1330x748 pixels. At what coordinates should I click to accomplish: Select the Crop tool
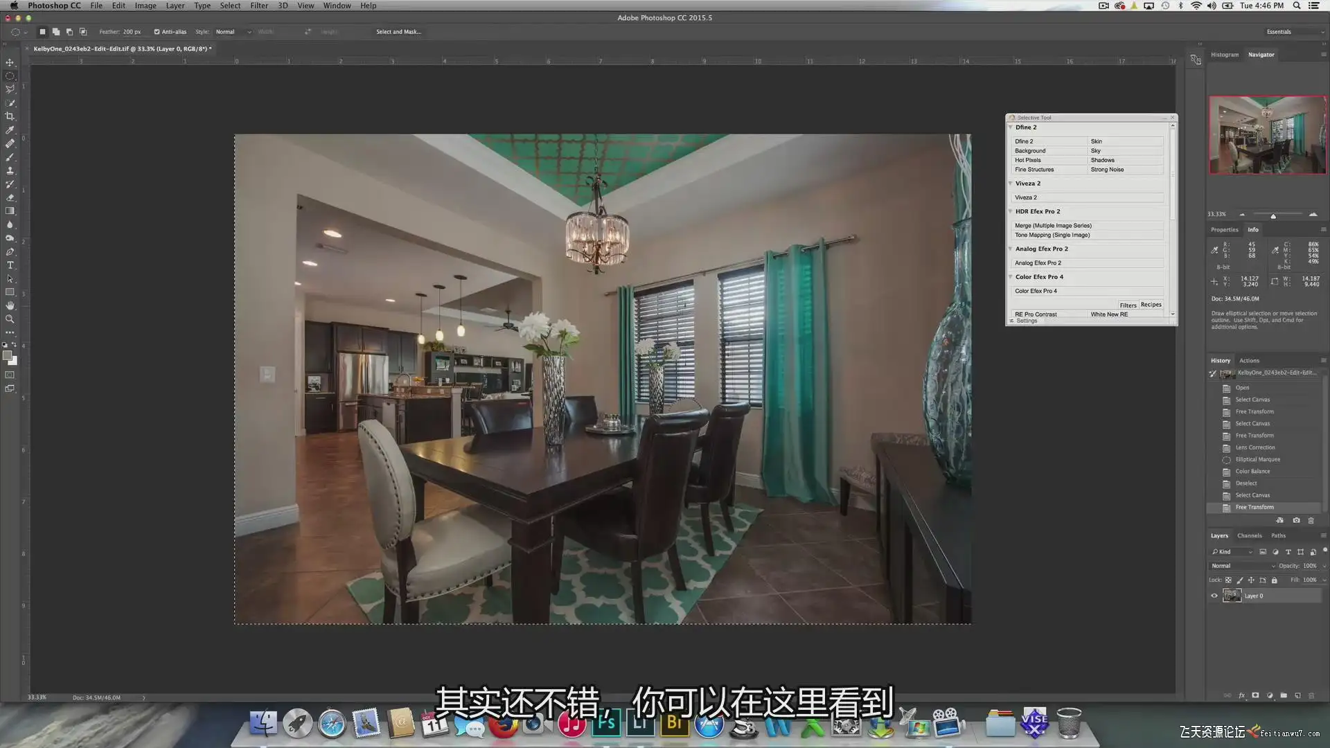(10, 116)
